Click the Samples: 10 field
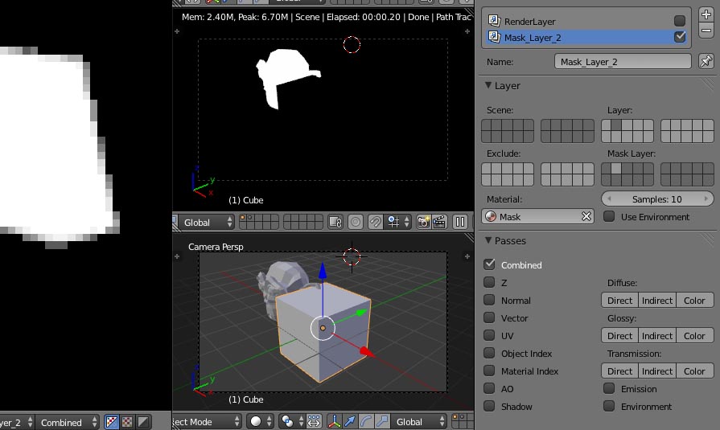 (657, 199)
